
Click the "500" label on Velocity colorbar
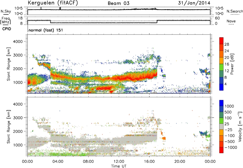tap(228, 112)
